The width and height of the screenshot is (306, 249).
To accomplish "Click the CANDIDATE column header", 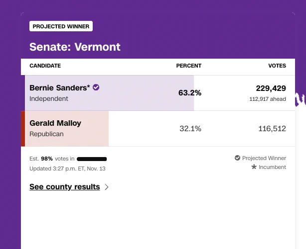I will [x=45, y=66].
